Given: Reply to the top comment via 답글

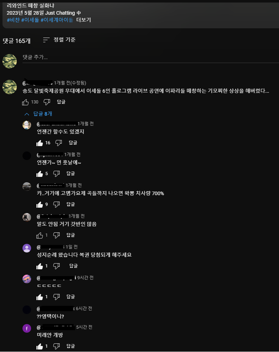Looking at the screenshot, I should [x=61, y=102].
